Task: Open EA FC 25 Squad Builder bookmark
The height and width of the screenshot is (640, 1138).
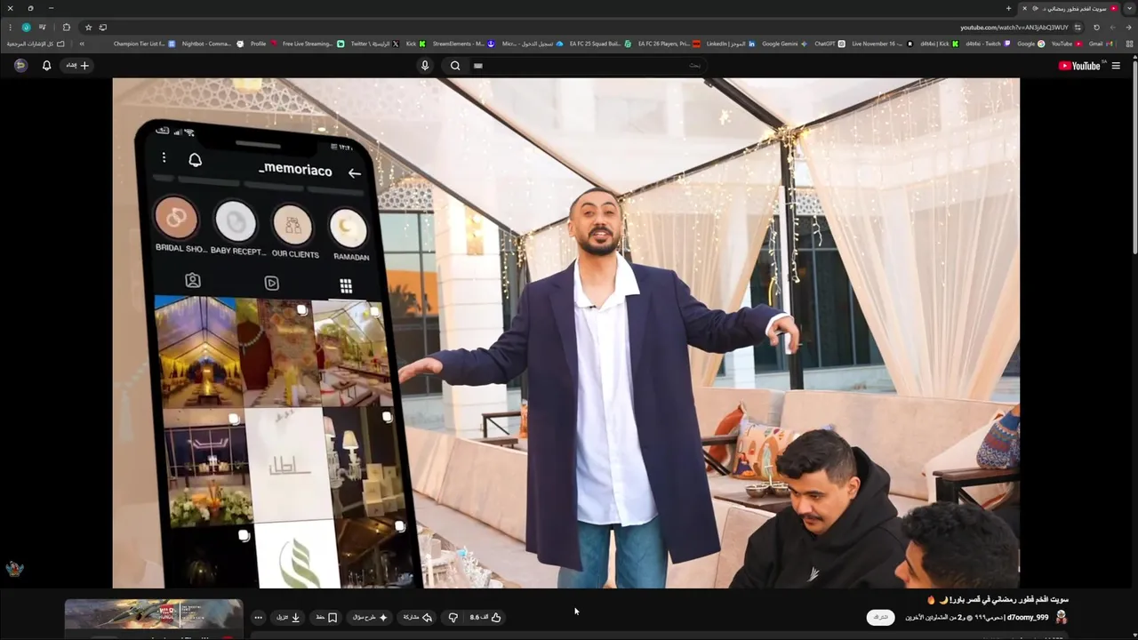Action: (601, 44)
